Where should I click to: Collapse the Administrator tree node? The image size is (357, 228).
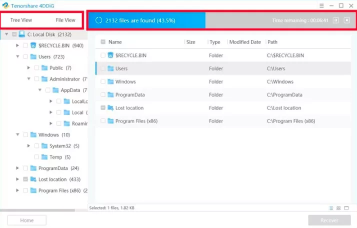point(28,79)
